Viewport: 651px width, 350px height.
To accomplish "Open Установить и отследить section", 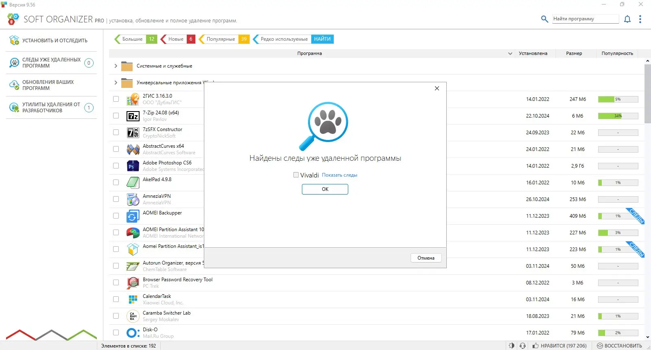I will [x=51, y=40].
